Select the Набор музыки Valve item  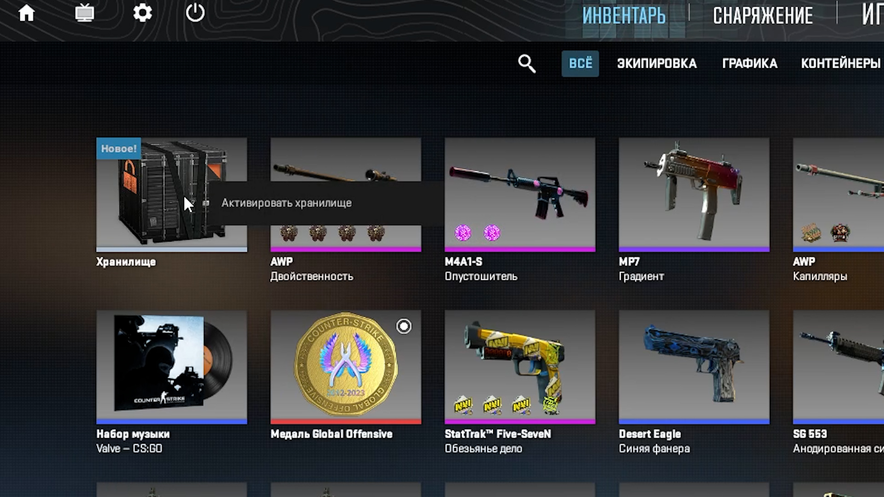point(172,382)
